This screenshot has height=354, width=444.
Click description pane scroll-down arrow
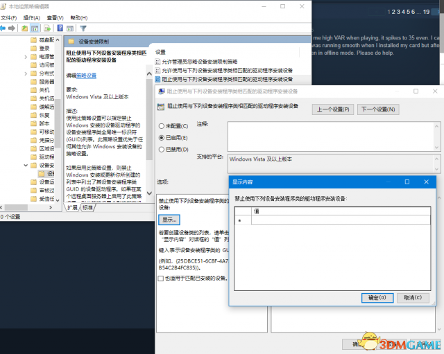click(x=150, y=193)
